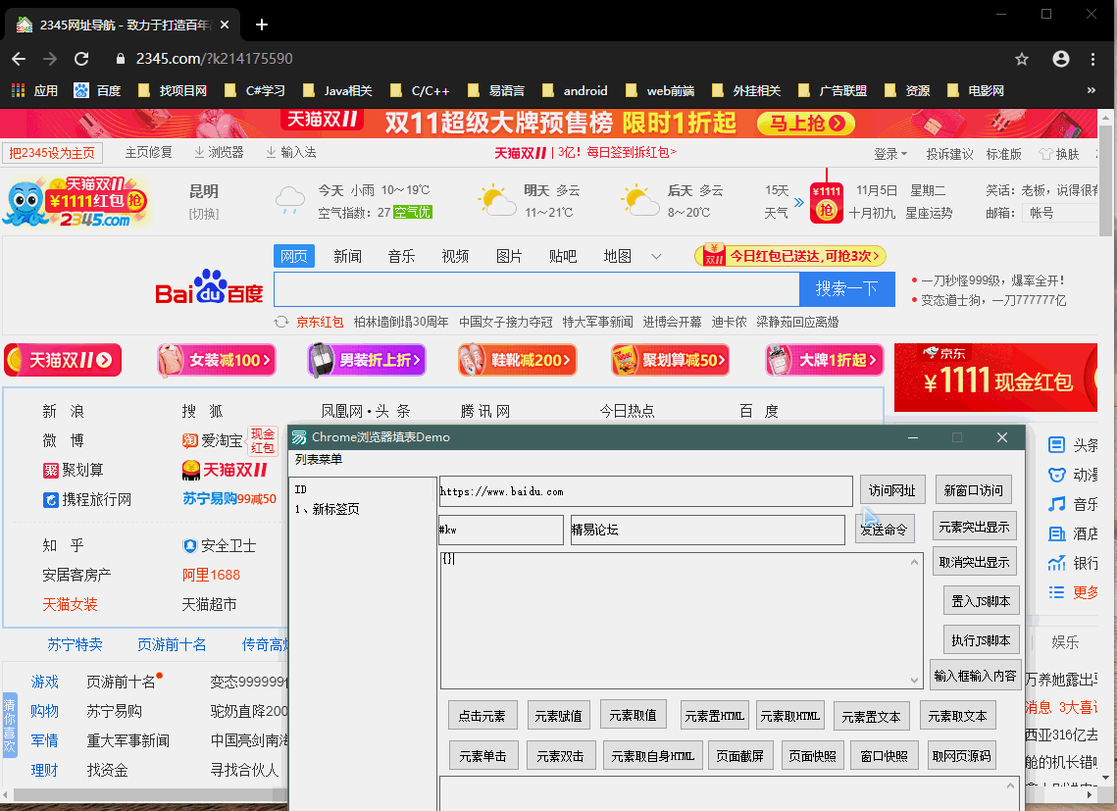Click the Chrome address bar
The height and width of the screenshot is (811, 1117).
[x=556, y=59]
